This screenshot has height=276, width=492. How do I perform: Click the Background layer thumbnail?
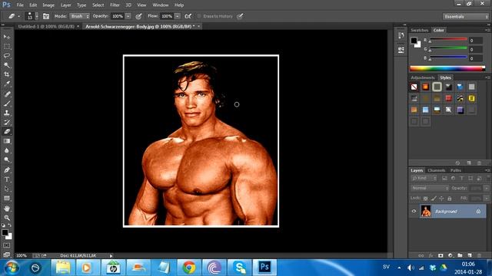coord(426,212)
